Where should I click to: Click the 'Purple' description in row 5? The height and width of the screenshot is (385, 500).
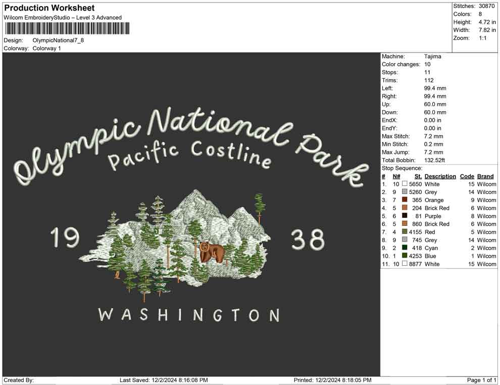click(433, 216)
